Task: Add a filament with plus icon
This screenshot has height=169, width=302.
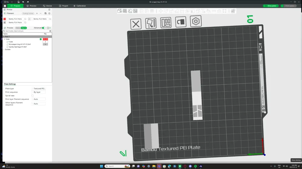Action: click(x=37, y=14)
